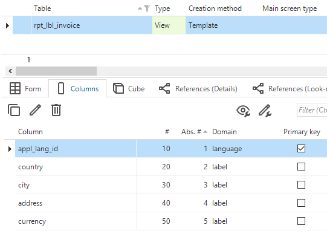Click the record count 1 below table
Image resolution: width=327 pixels, height=234 pixels.
pos(28,60)
